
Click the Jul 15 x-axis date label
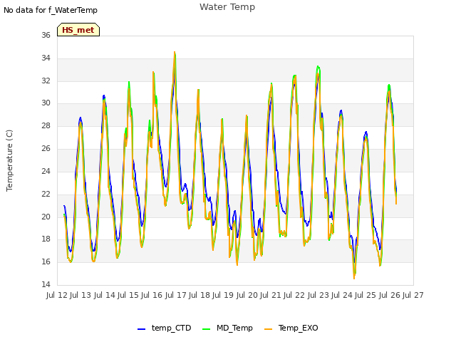pyautogui.click(x=128, y=295)
